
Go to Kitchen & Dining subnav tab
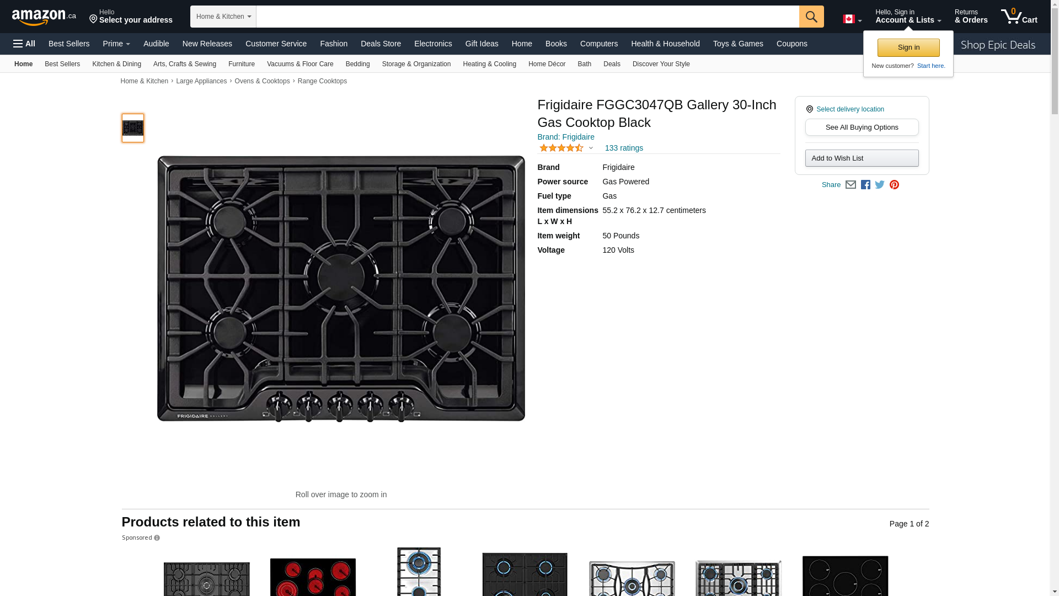[116, 64]
